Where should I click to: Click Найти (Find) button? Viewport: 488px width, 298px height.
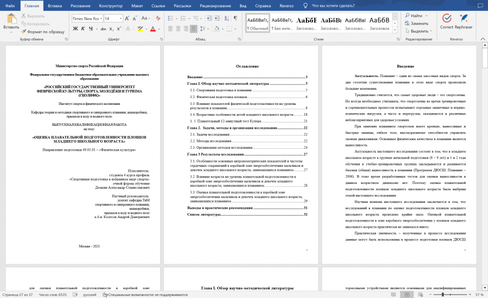[414, 16]
